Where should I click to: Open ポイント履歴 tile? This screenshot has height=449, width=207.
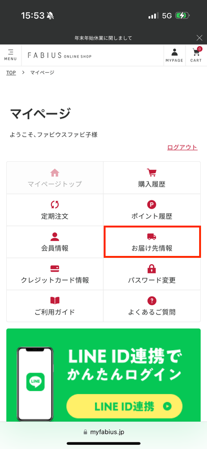(x=152, y=210)
